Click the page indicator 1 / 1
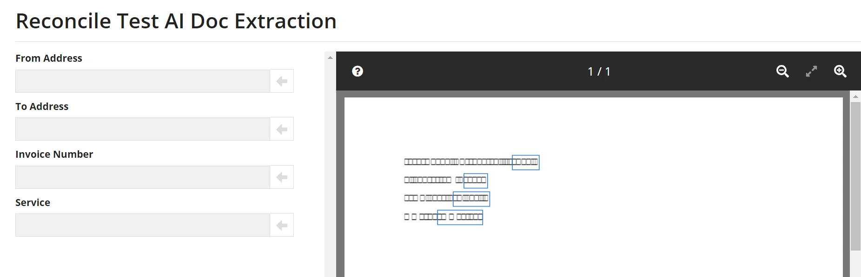The height and width of the screenshot is (277, 861). 599,71
